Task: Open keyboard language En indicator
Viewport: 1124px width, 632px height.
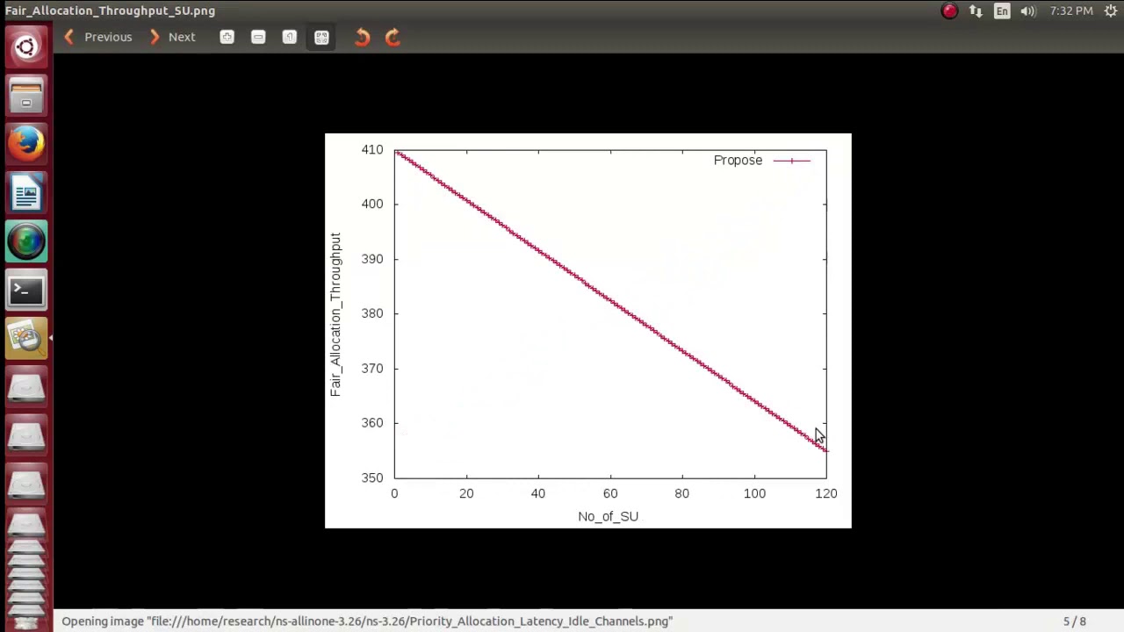Action: tap(1002, 11)
